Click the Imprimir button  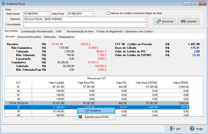[188, 21]
